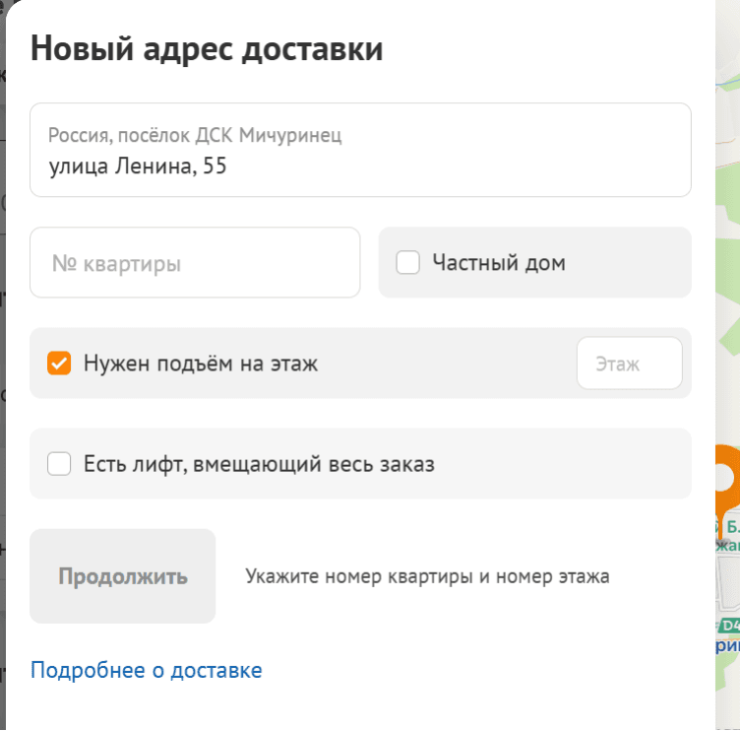Click the Есть лифт, вмещающий весь заказ label

[258, 464]
